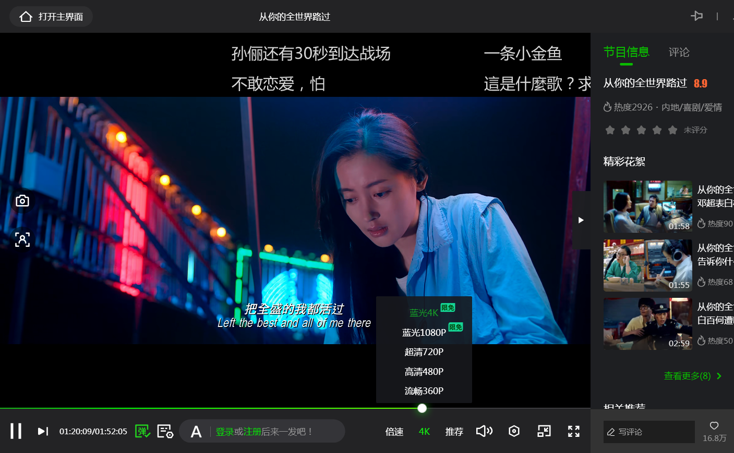
Task: Toggle the danmaku bullet comments switch
Action: (x=143, y=431)
